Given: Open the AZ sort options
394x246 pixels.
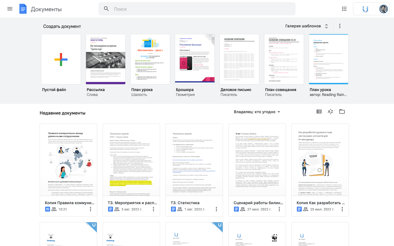Looking at the screenshot, I should pos(331,112).
